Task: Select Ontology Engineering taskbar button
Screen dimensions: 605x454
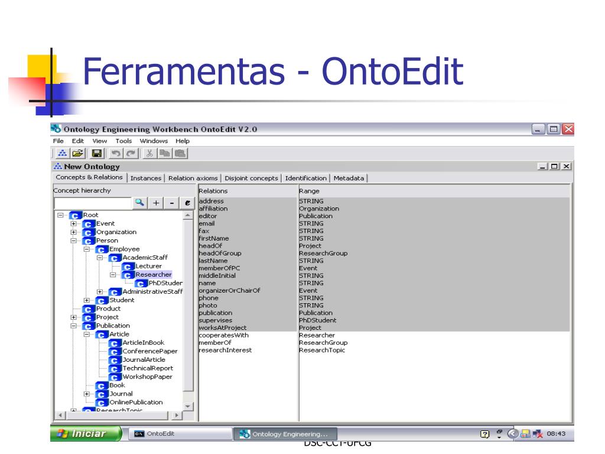Action: 285,434
